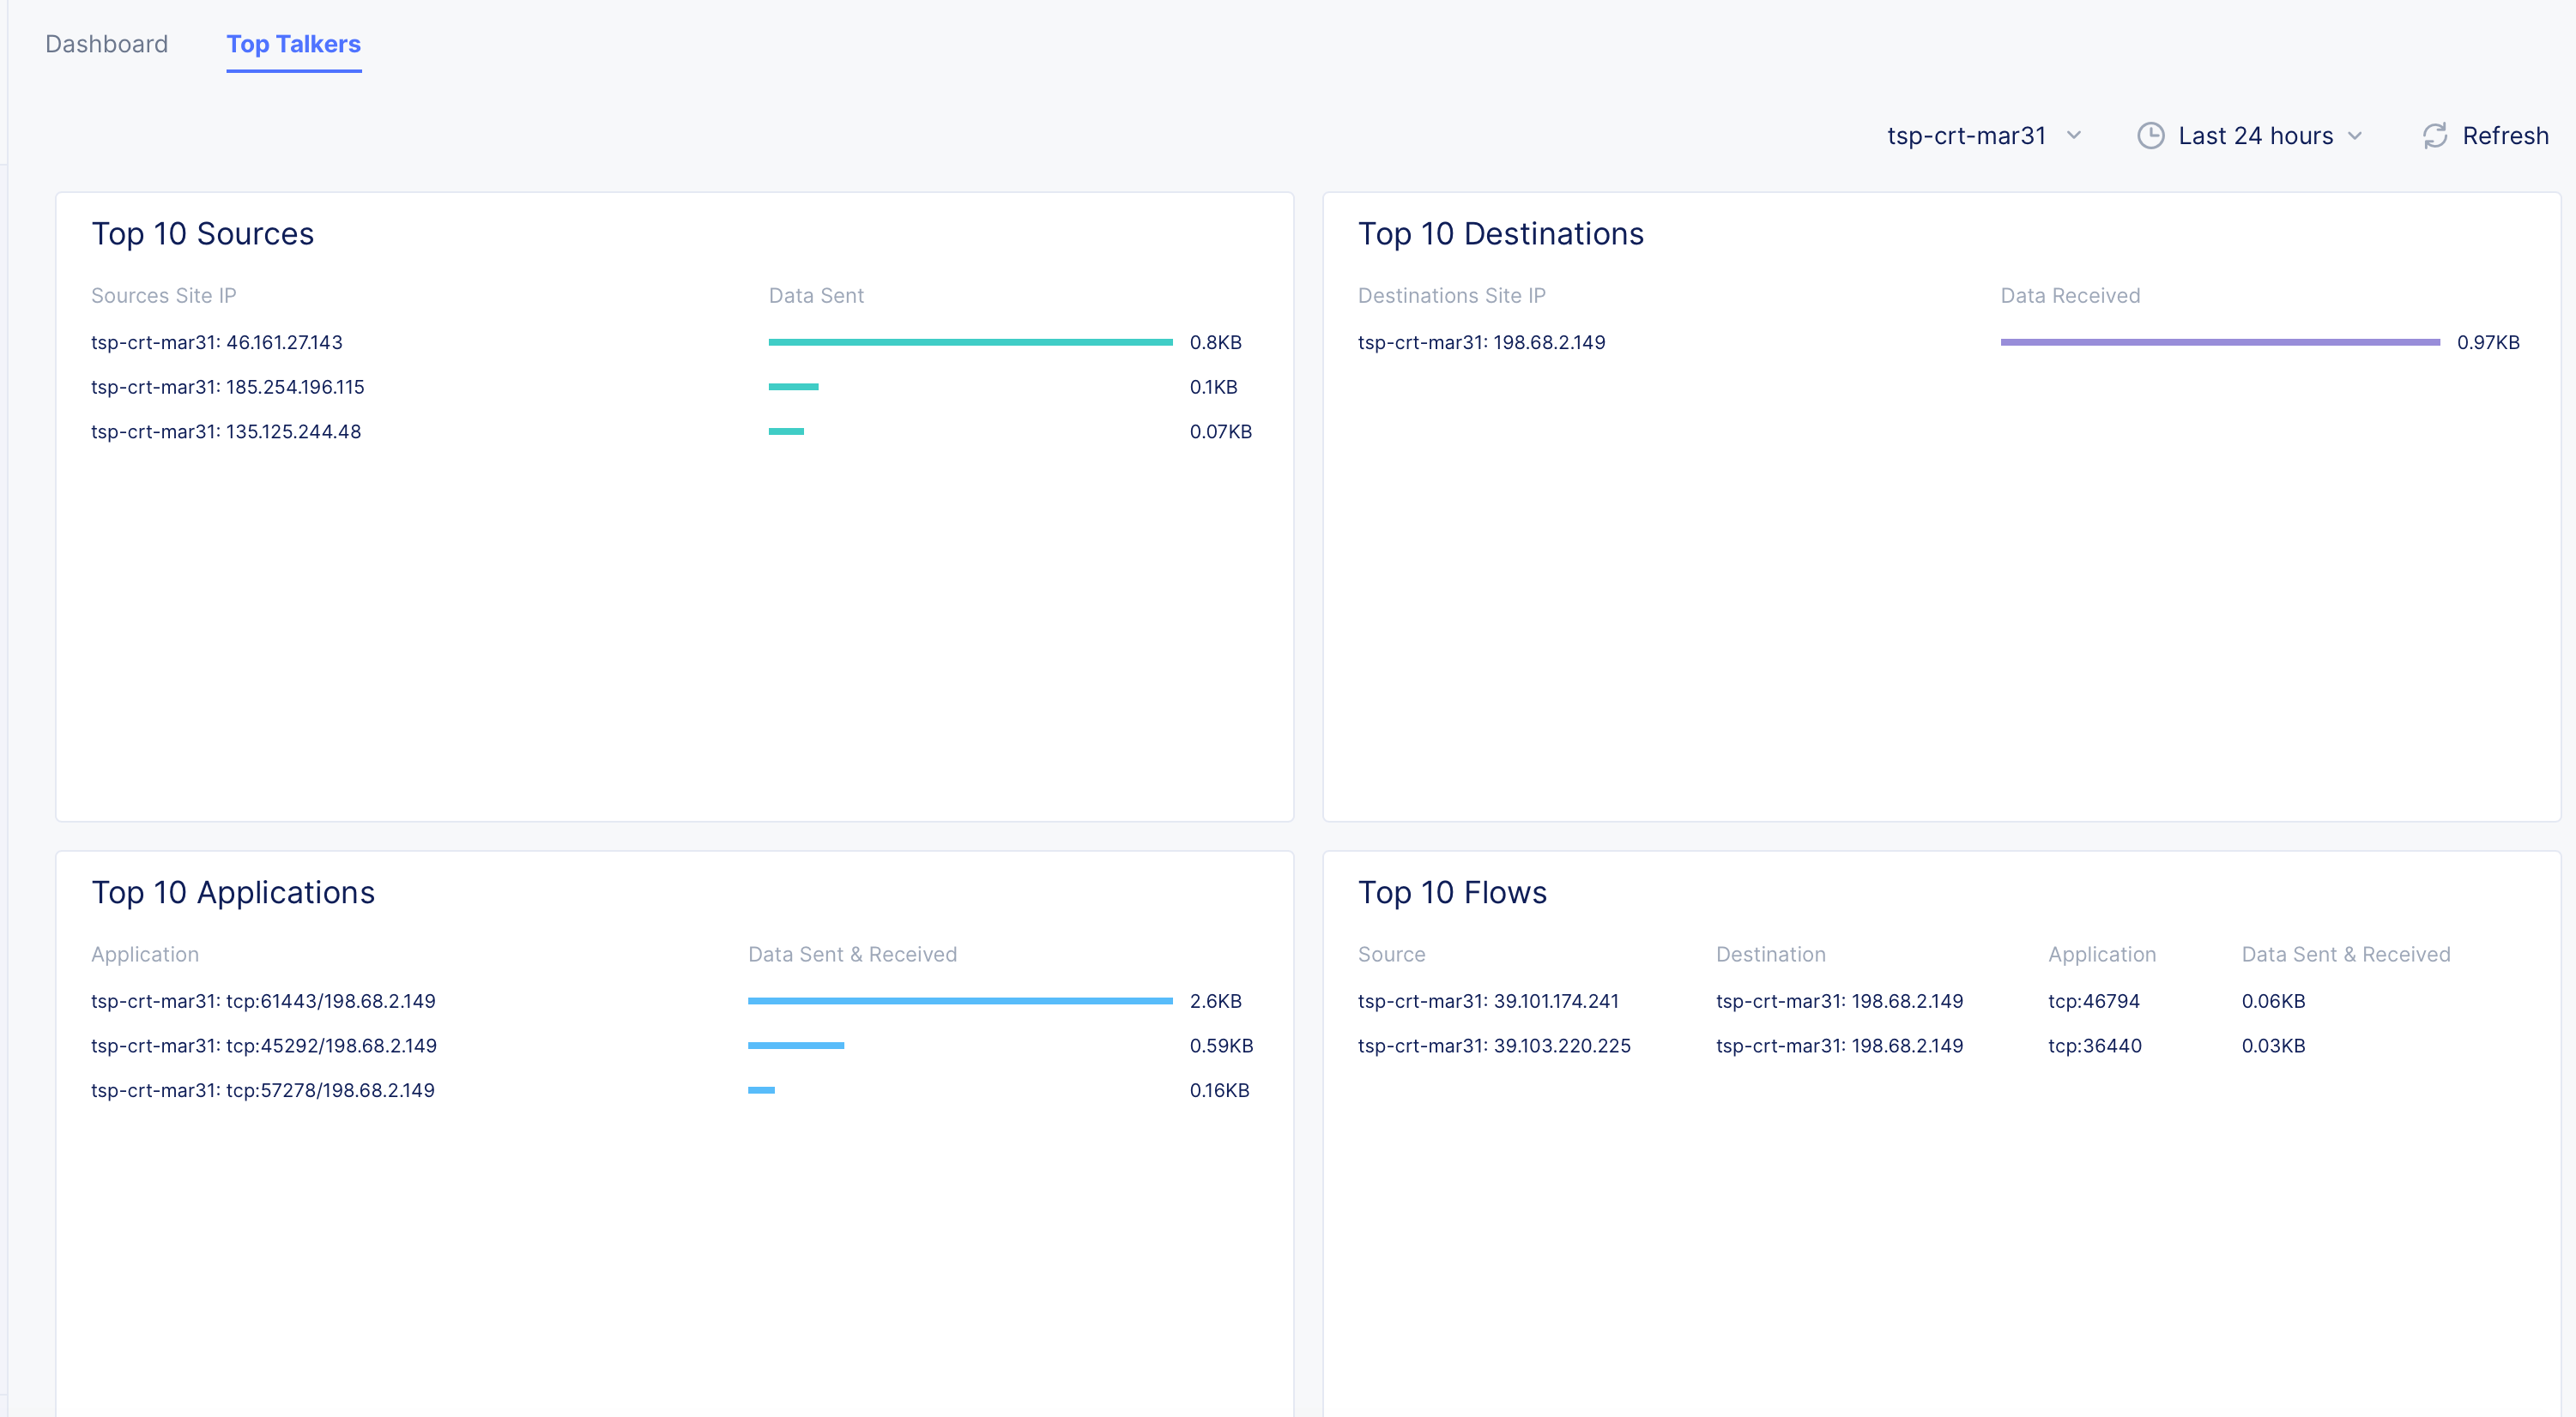This screenshot has width=2576, height=1417.
Task: Click the teal 0.8KB data sent bar
Action: coord(970,343)
